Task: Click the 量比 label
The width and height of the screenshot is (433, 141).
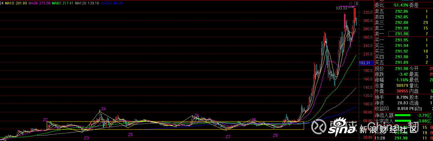Action: (414, 85)
